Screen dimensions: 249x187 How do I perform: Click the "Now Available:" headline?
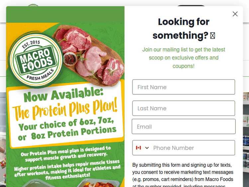click(x=63, y=94)
